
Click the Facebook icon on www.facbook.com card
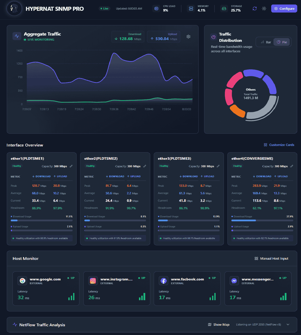point(164,281)
